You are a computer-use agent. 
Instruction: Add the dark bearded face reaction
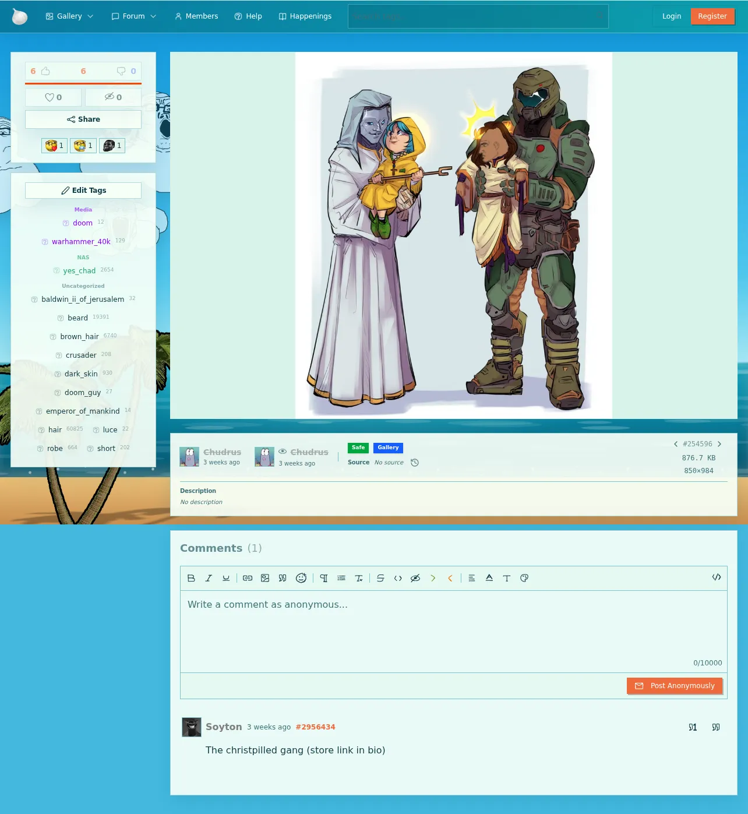(112, 146)
